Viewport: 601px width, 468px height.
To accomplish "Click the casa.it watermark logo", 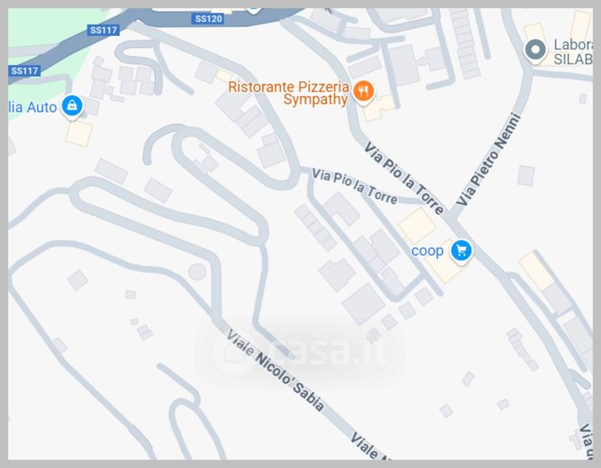I will pyautogui.click(x=300, y=350).
